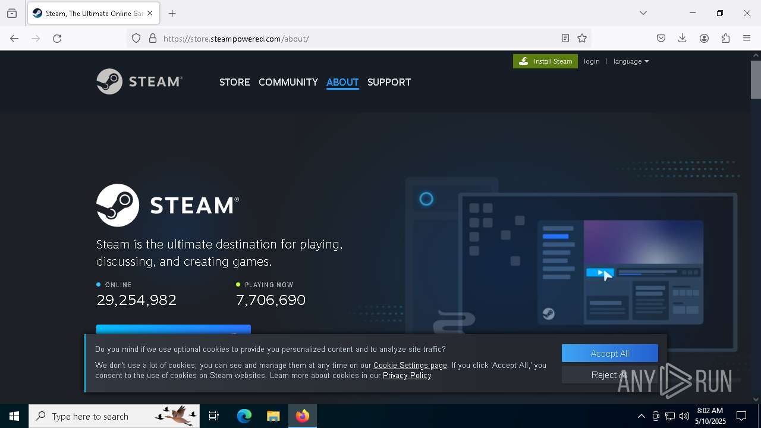Open File Explorer from the taskbar

(273, 416)
